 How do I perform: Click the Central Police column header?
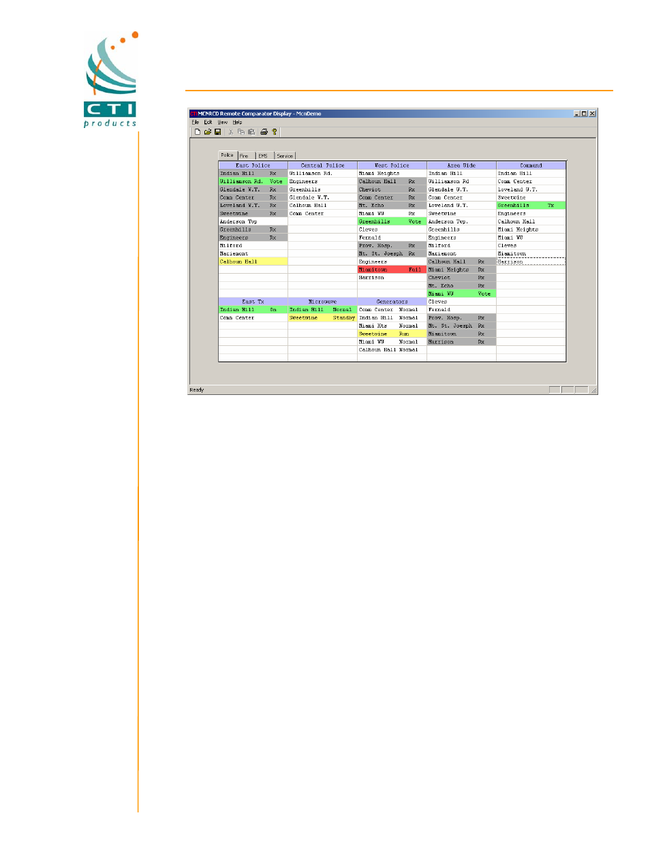tap(322, 165)
